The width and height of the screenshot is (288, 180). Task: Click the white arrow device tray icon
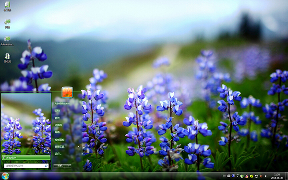click(256, 176)
